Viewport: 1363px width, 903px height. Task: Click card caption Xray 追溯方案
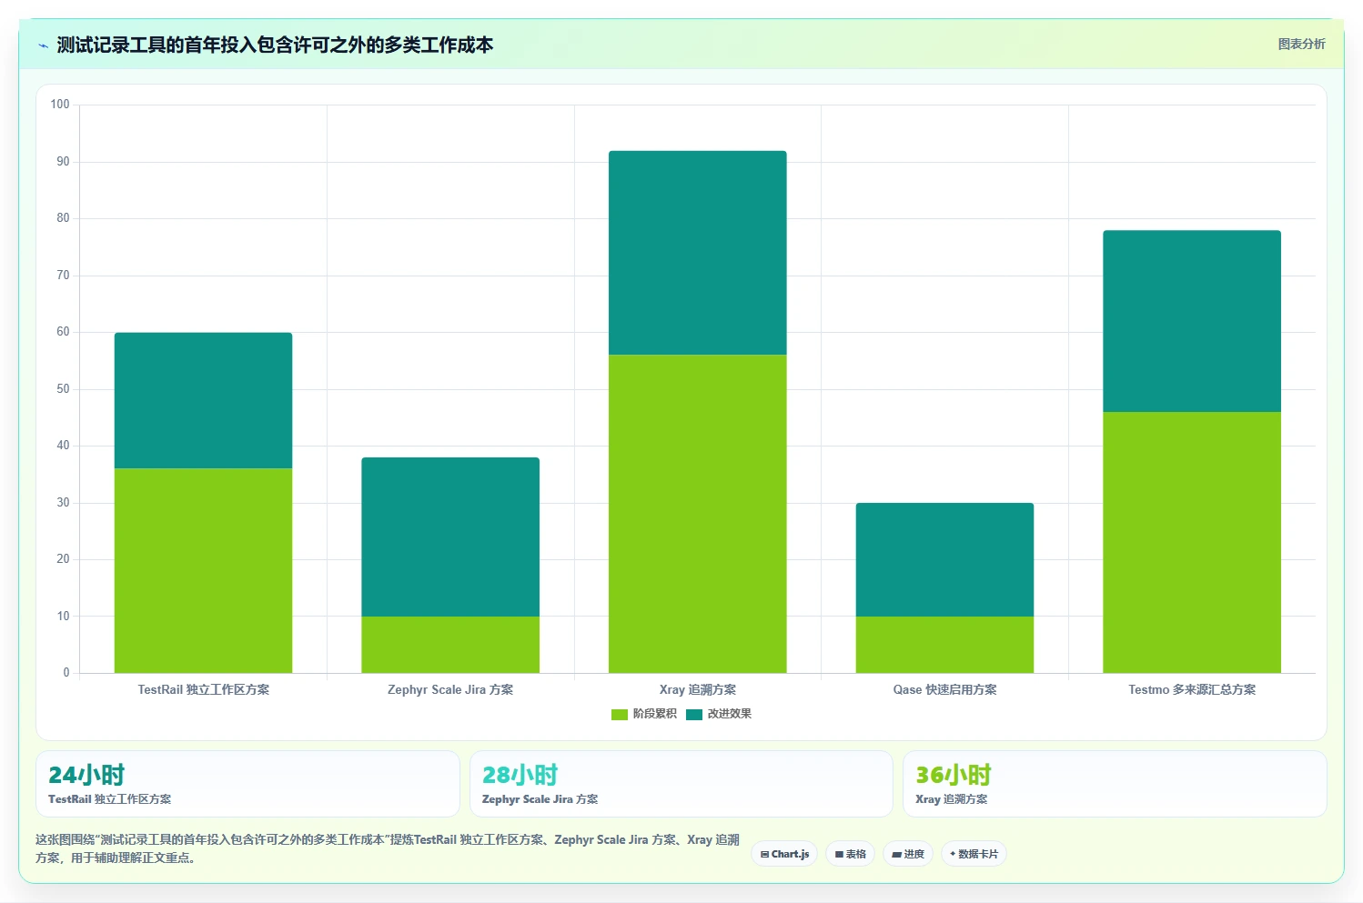(x=952, y=799)
